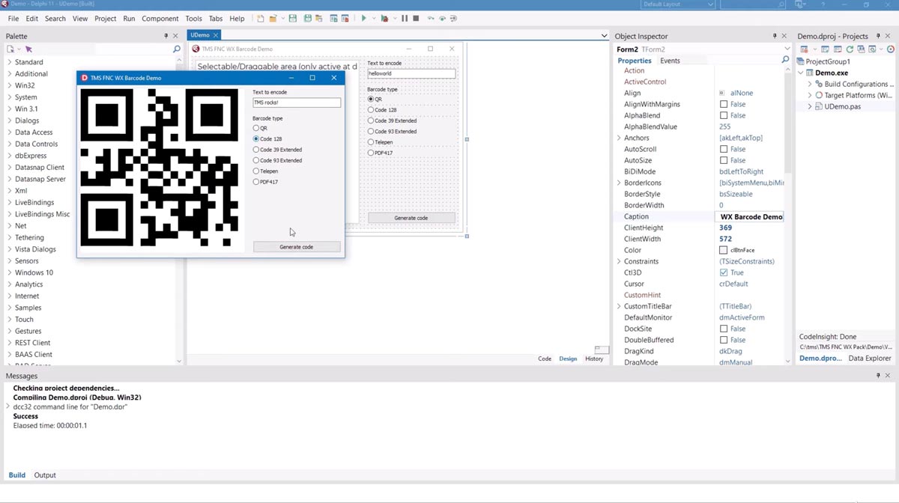This screenshot has height=503, width=899.
Task: Pin the Object Inspector using its pin icon
Action: click(x=775, y=35)
